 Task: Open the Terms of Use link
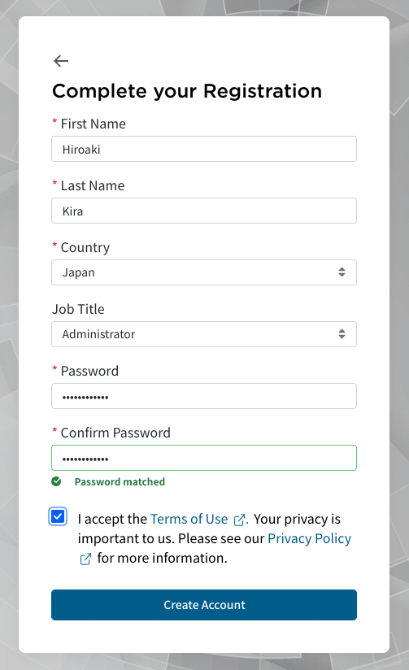189,519
